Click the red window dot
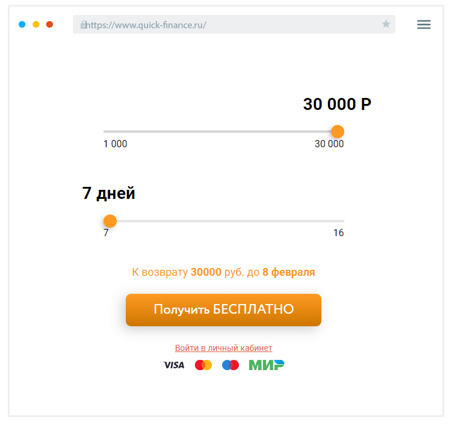This screenshot has width=452, height=426. 50,25
